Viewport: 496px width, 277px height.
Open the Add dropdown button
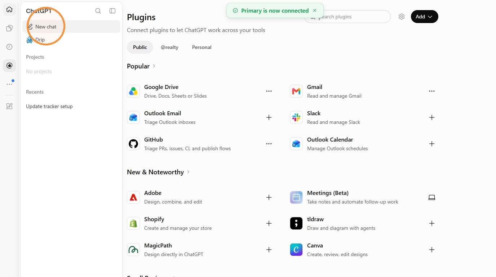(425, 17)
